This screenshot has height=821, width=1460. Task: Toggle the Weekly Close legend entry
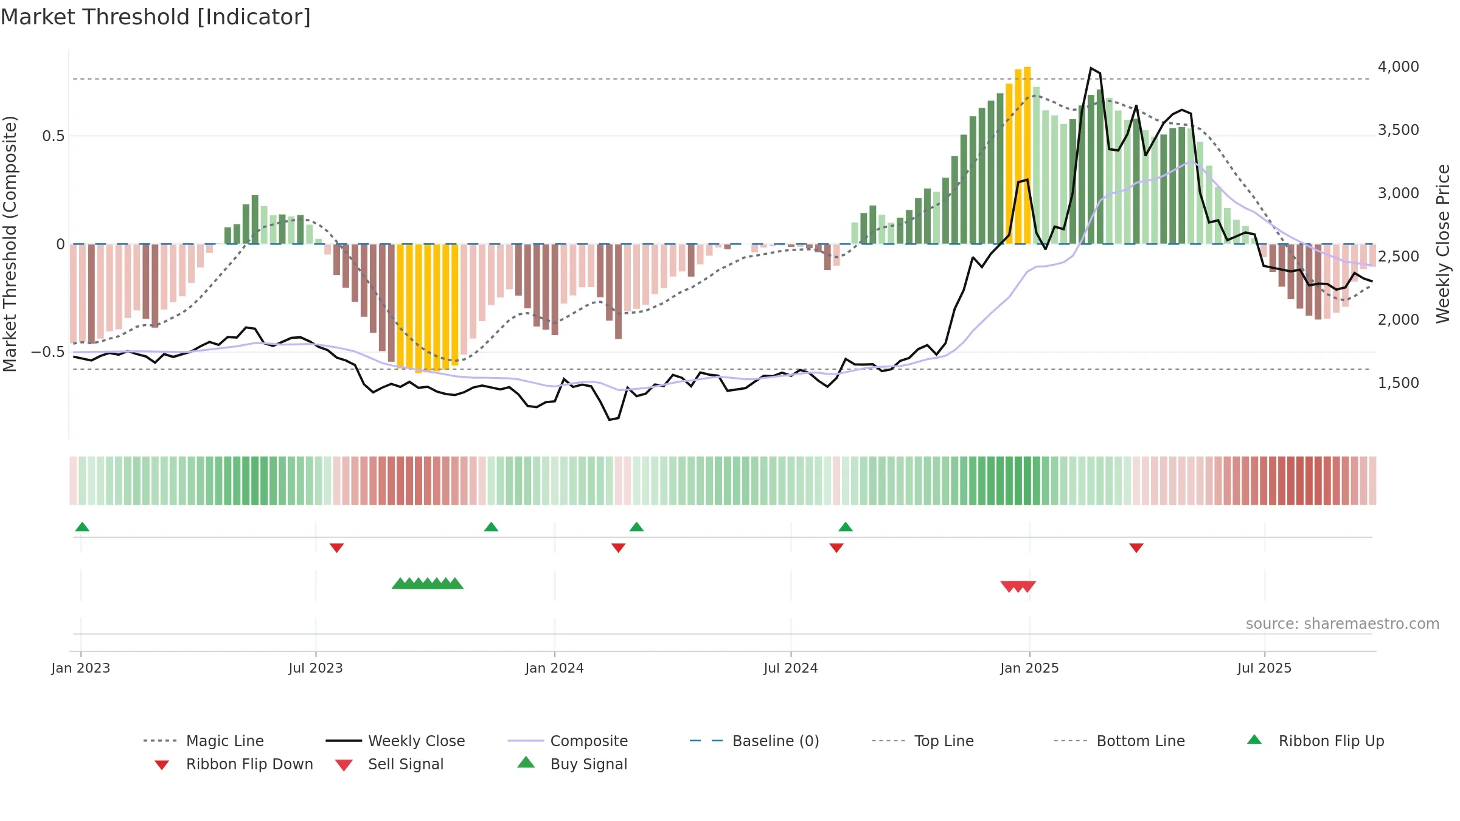[x=395, y=741]
